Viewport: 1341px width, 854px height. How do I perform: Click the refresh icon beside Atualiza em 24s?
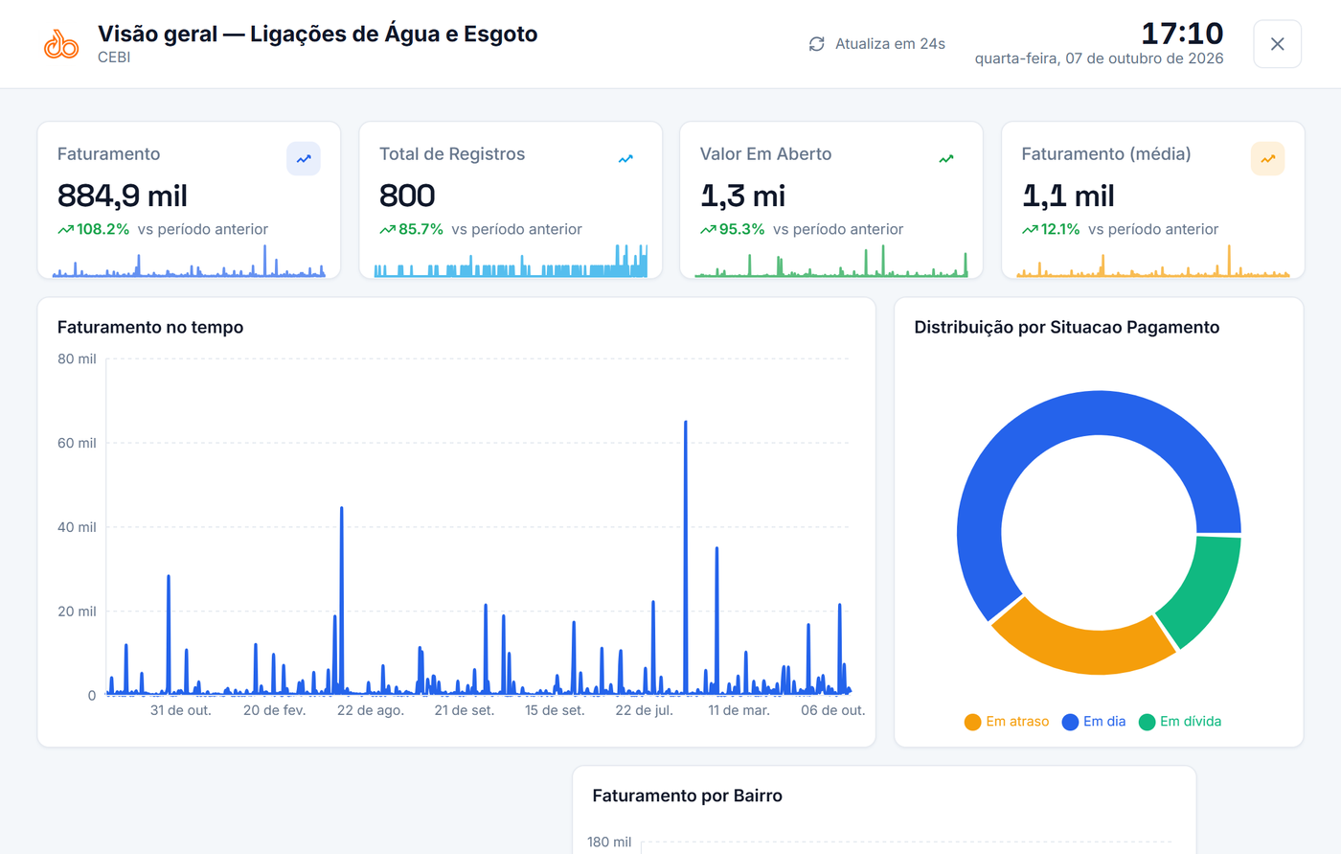(816, 44)
